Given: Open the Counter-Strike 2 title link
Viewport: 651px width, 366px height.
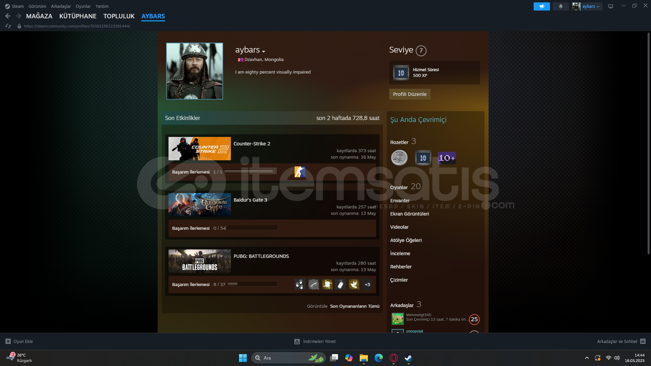Looking at the screenshot, I should [x=252, y=144].
